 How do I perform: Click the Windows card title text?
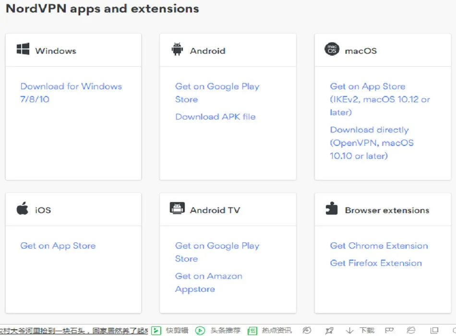click(56, 51)
